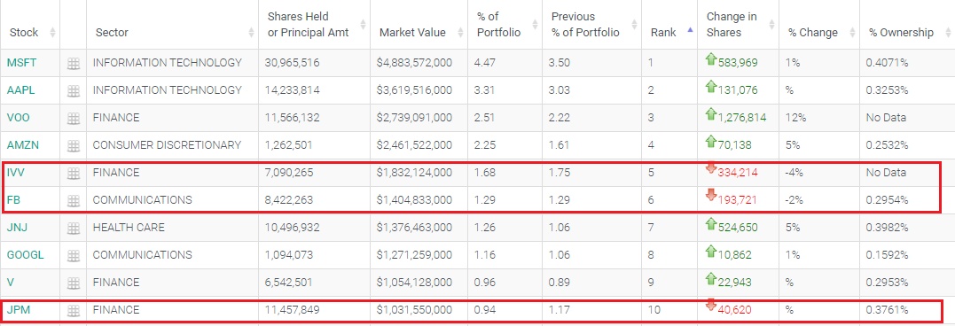Click the grid icon in the JPM row
Image resolution: width=955 pixels, height=326 pixels.
pyautogui.click(x=73, y=310)
